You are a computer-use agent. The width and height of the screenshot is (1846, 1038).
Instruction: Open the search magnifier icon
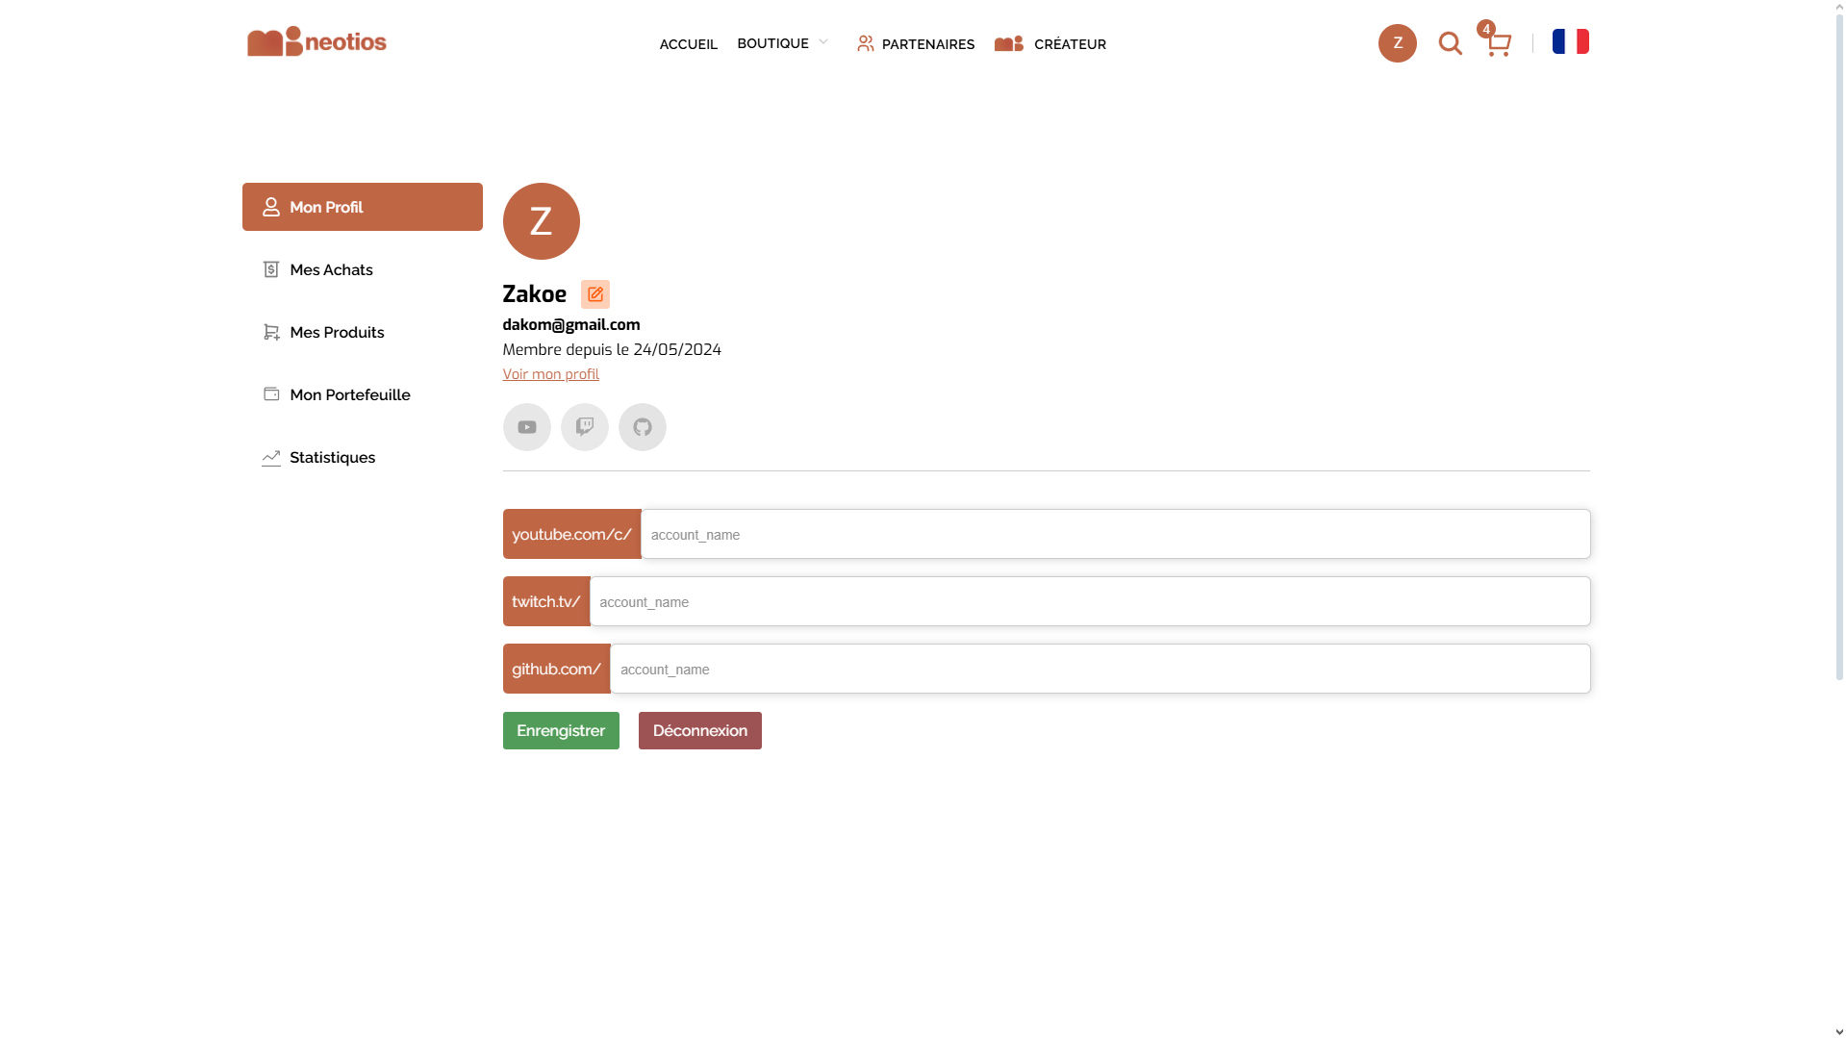click(x=1450, y=43)
